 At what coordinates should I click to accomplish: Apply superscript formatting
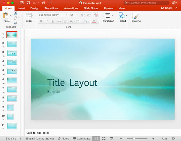(x=65, y=21)
